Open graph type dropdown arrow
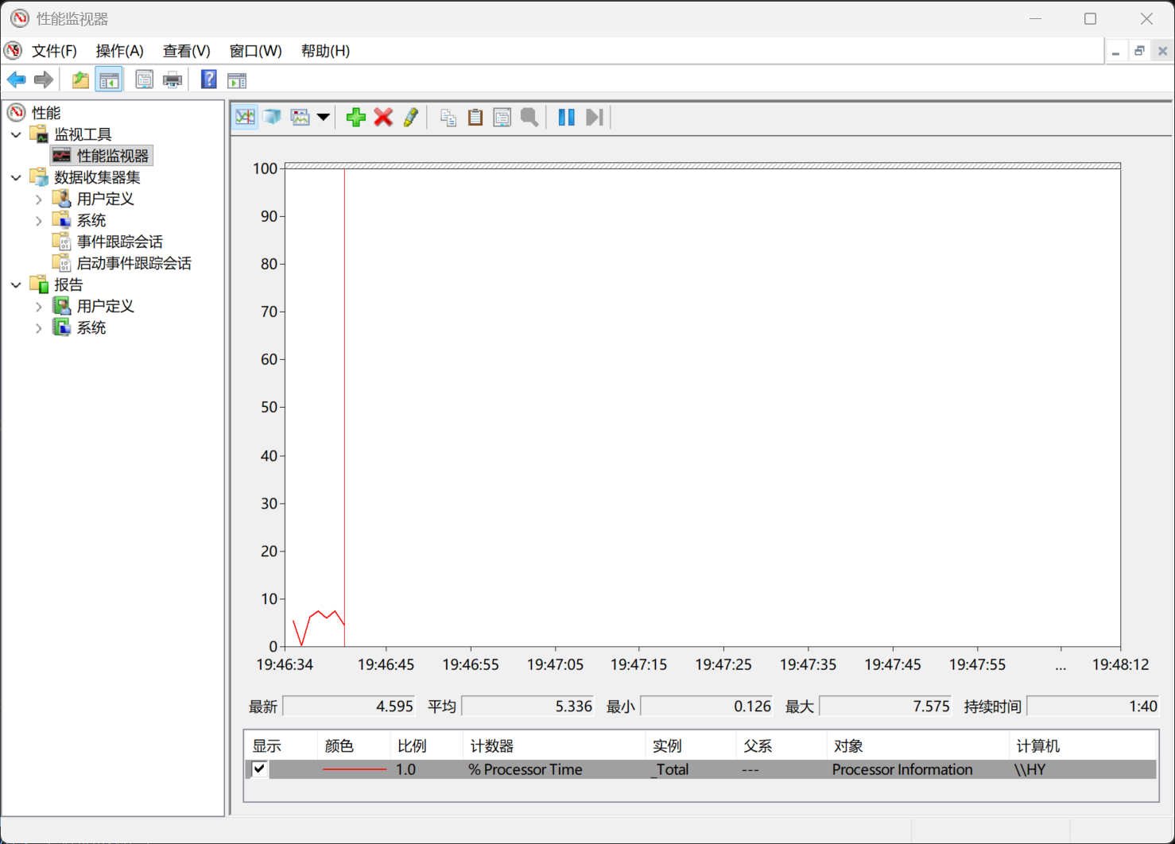Image resolution: width=1175 pixels, height=844 pixels. click(x=323, y=118)
